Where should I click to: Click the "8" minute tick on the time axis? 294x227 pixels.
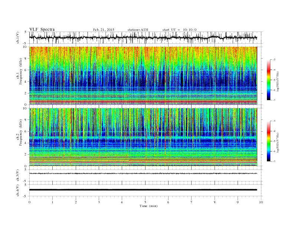[215, 202]
